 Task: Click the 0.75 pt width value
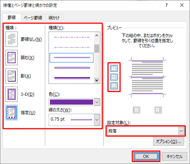(x=57, y=119)
